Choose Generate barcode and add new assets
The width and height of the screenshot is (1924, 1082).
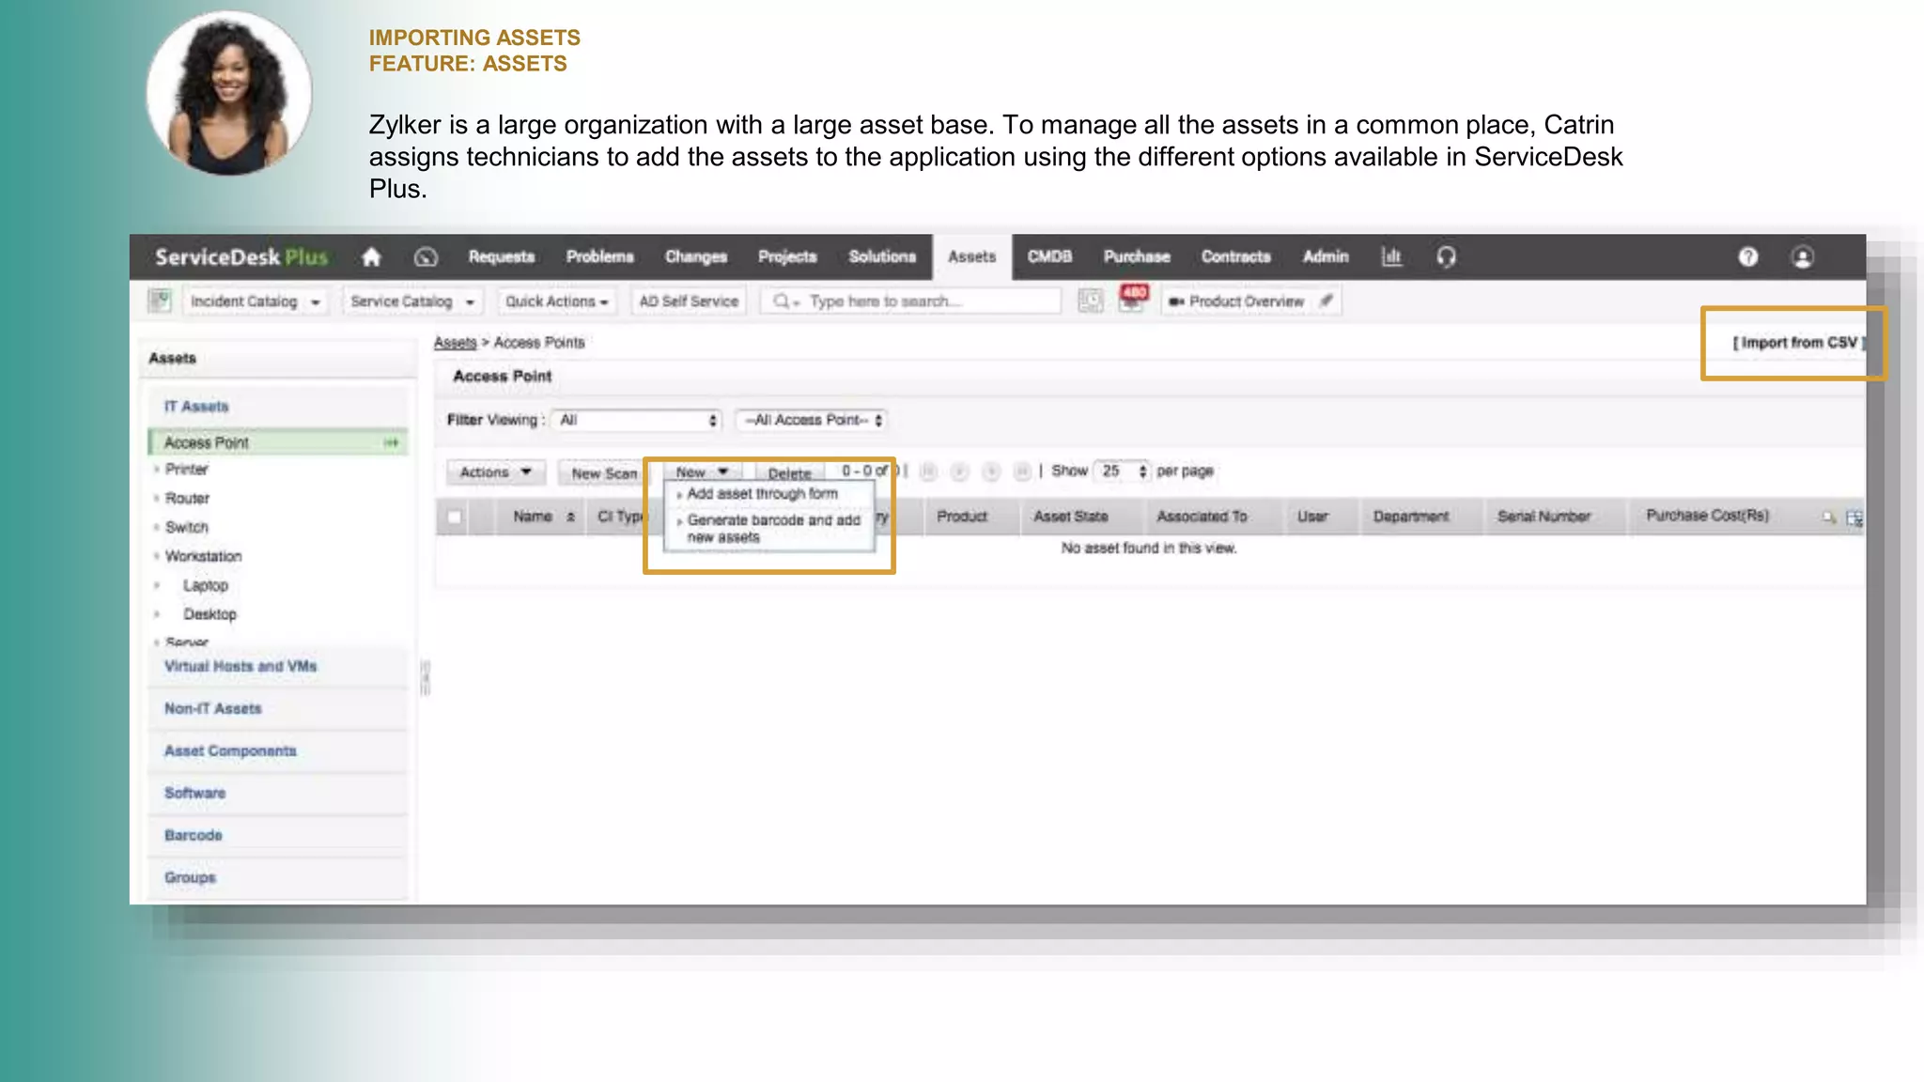point(773,528)
